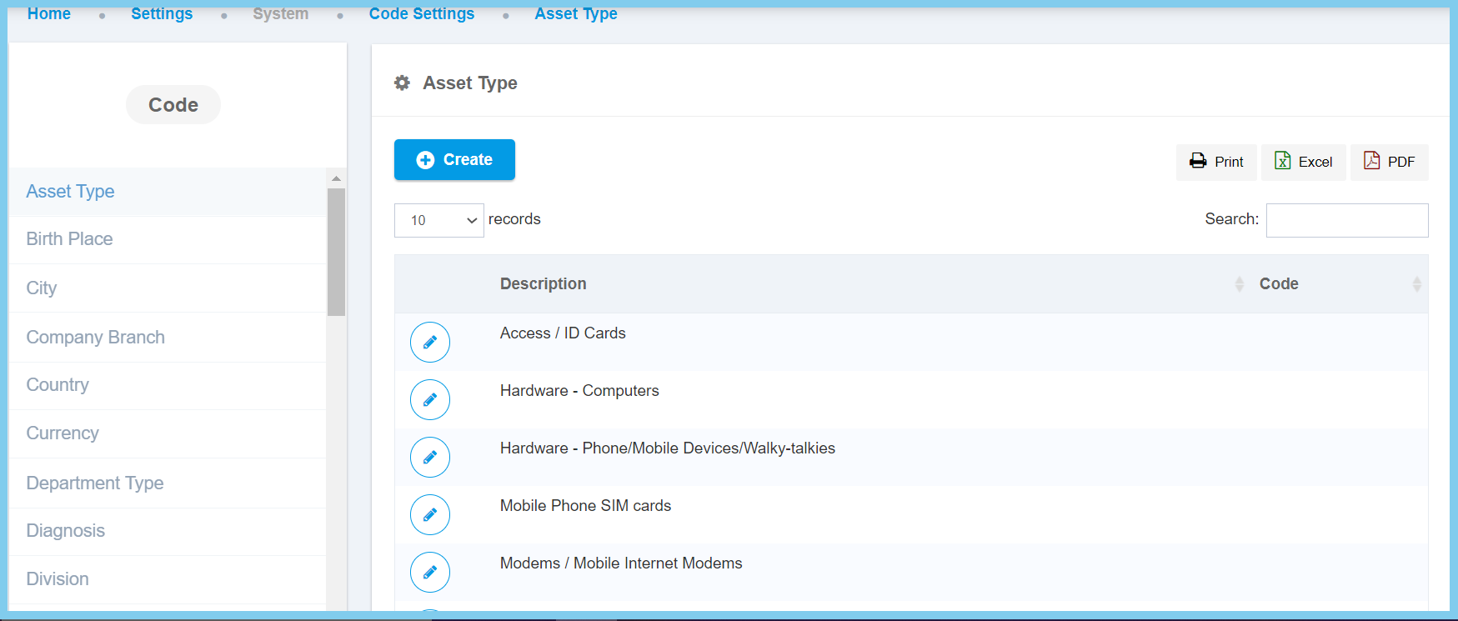Sort table by Code column
The width and height of the screenshot is (1458, 621).
click(1279, 284)
